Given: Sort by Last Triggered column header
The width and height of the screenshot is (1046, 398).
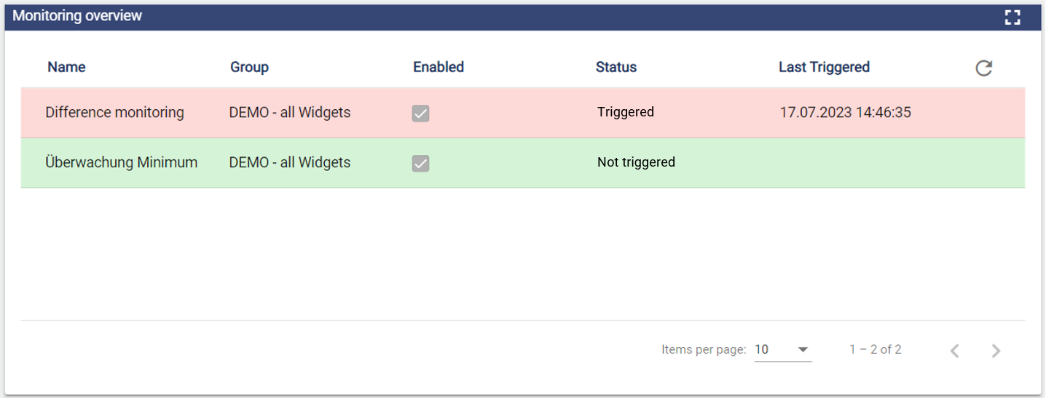Looking at the screenshot, I should (824, 67).
